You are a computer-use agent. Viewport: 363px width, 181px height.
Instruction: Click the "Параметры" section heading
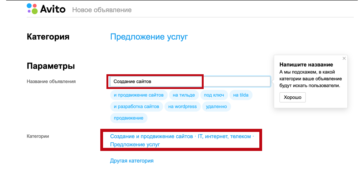[x=50, y=66]
